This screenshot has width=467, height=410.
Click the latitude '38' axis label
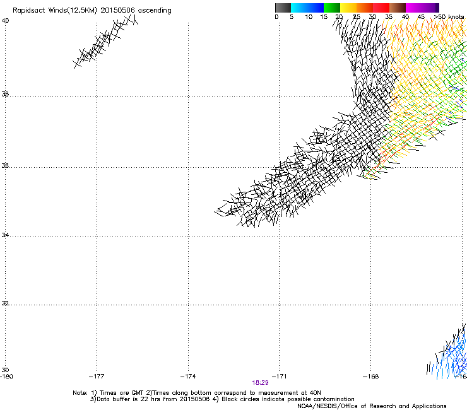[5, 94]
